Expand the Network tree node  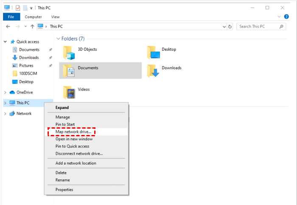tap(5, 114)
